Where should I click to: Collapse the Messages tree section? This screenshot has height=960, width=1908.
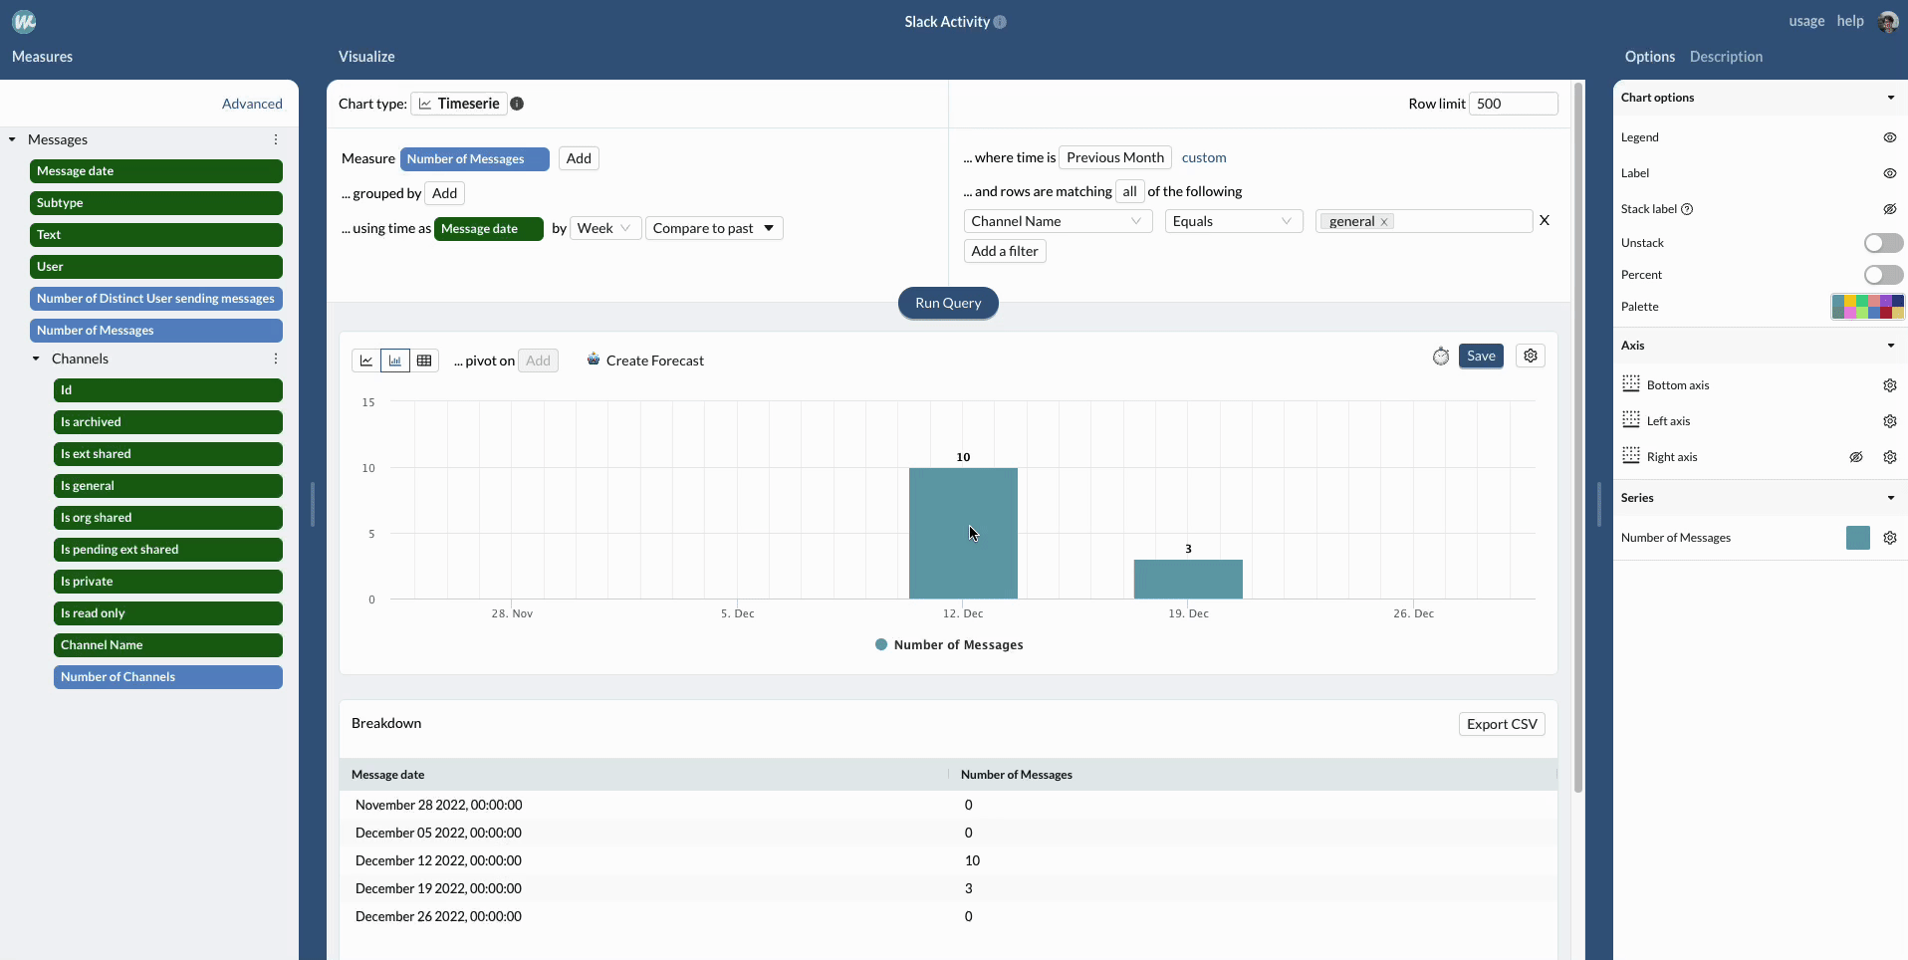click(x=12, y=139)
